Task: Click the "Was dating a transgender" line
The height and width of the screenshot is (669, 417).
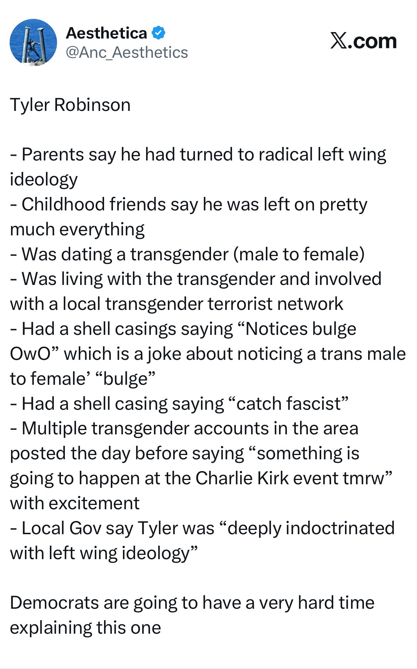Action: (x=187, y=254)
